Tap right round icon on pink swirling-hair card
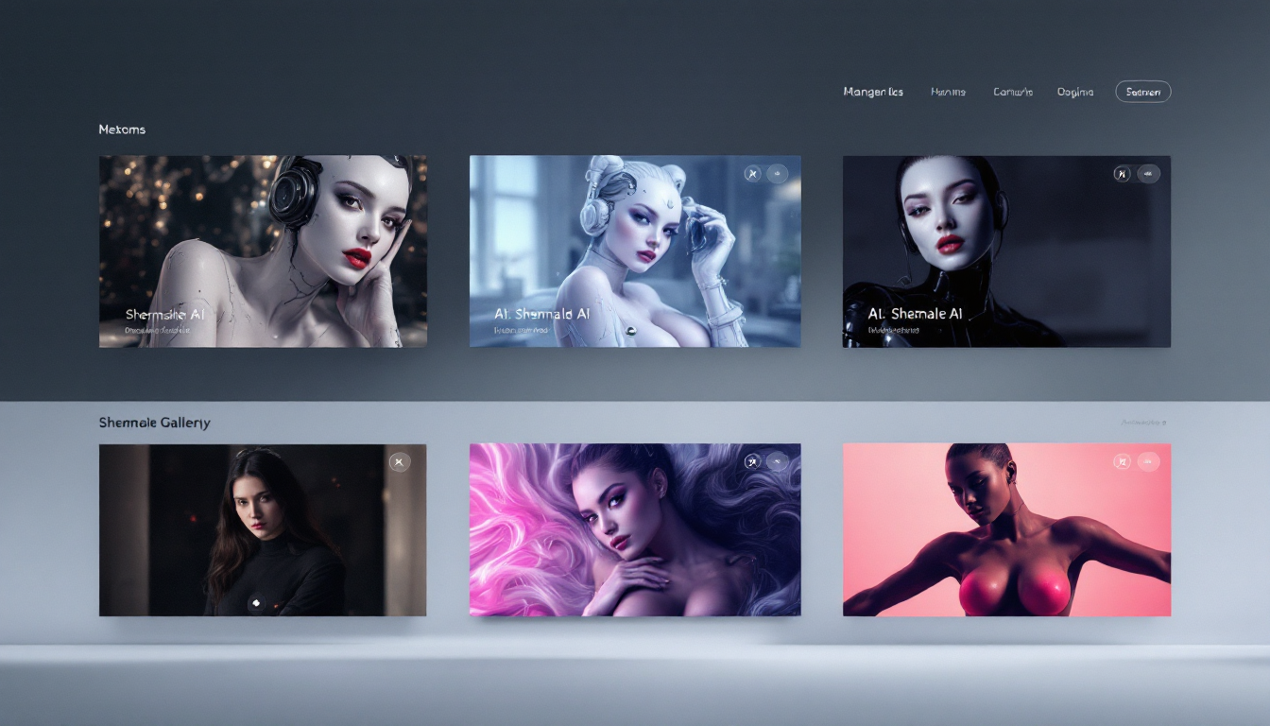The width and height of the screenshot is (1270, 726). 778,461
